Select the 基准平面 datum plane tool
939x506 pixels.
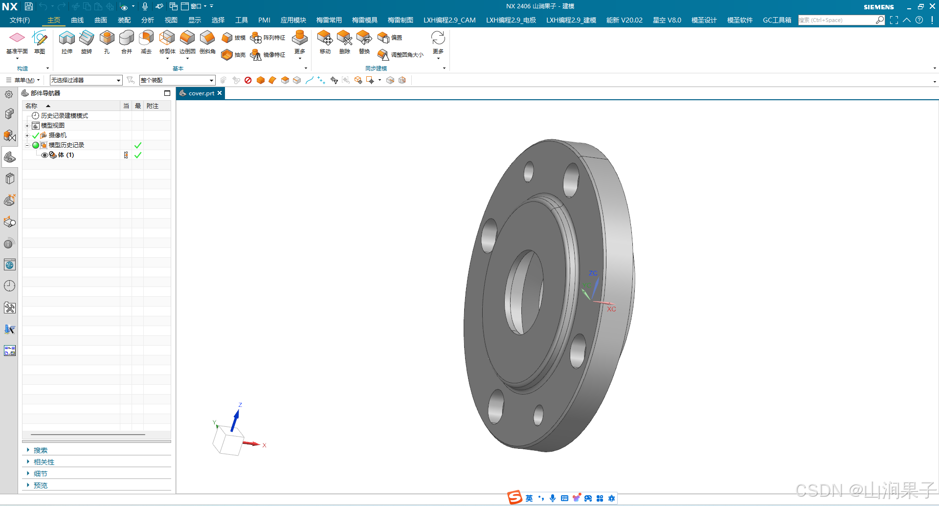coord(17,43)
